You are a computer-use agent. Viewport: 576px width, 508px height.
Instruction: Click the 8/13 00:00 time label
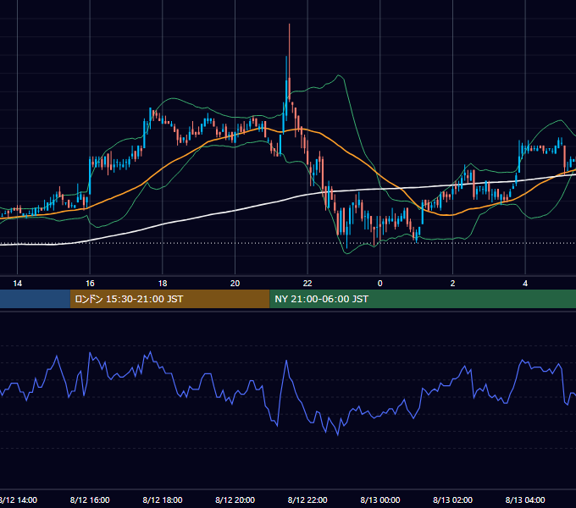[x=380, y=500]
